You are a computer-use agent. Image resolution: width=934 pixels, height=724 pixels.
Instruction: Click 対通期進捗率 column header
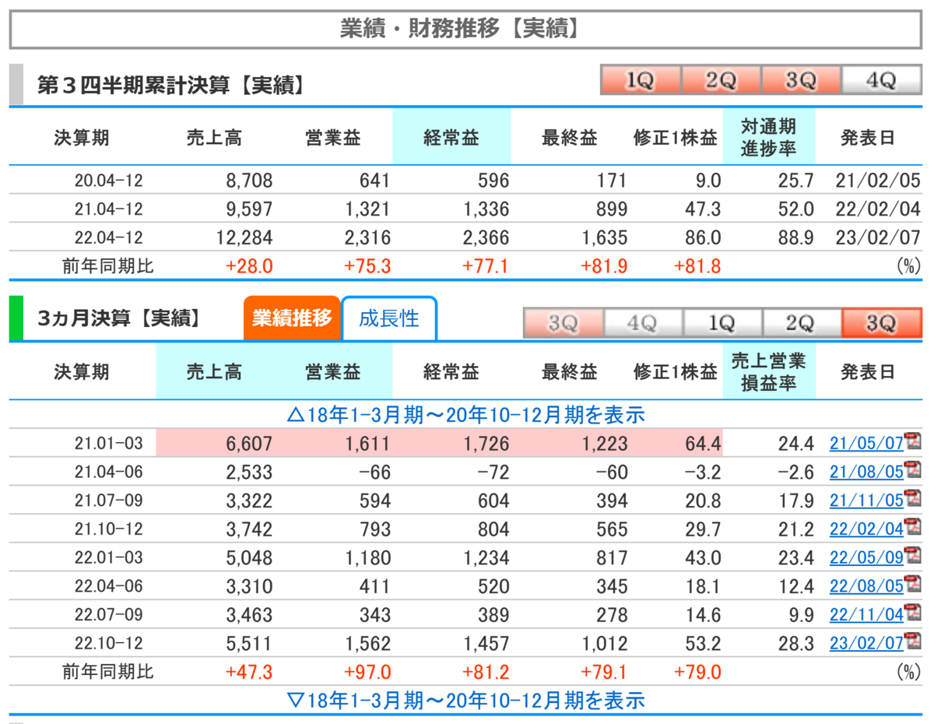tap(769, 137)
